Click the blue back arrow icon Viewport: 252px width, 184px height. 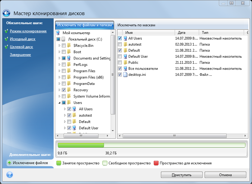tap(6, 13)
